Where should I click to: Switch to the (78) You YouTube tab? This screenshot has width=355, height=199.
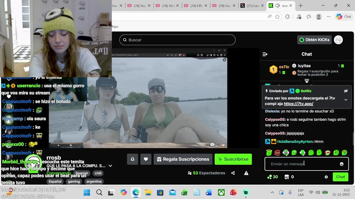(139, 6)
